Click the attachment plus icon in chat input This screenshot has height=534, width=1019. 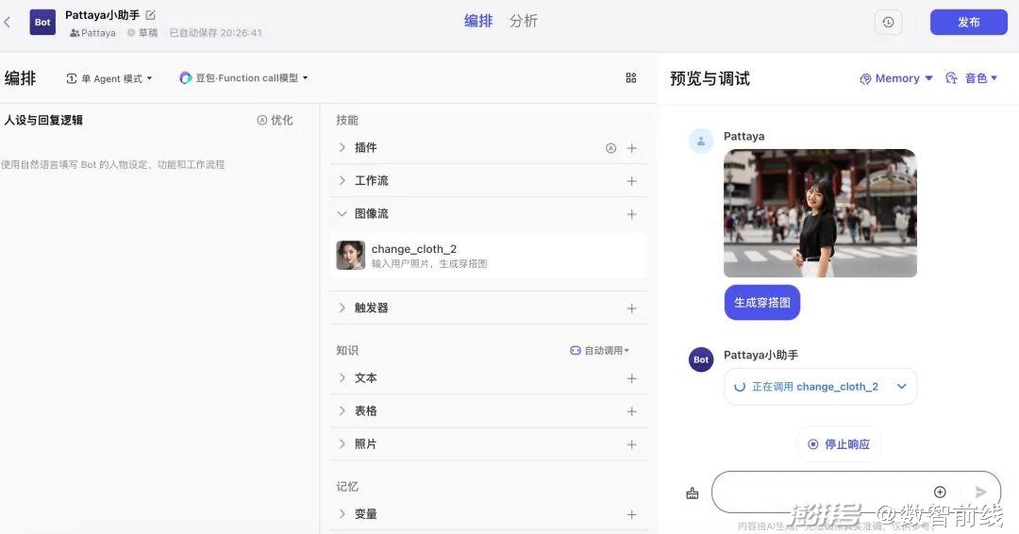940,492
